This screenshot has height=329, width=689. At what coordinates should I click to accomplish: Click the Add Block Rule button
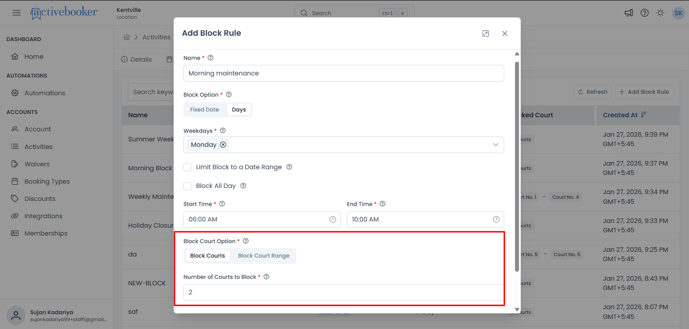(644, 92)
